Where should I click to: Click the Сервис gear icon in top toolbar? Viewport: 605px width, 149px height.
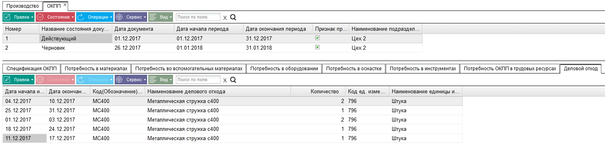click(119, 17)
